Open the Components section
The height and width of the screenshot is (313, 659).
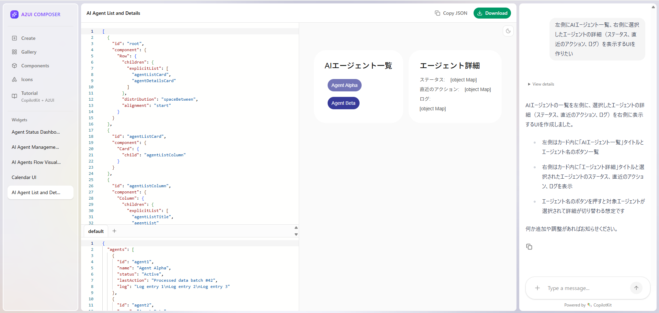pos(35,66)
